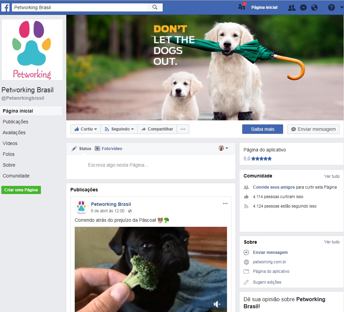Open the petworking.com.br website link
This screenshot has height=312, width=344.
(270, 262)
